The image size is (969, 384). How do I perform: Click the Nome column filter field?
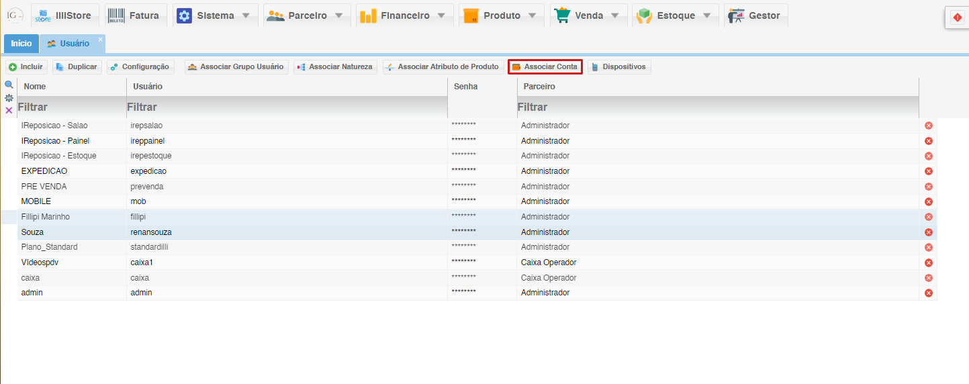(x=71, y=107)
